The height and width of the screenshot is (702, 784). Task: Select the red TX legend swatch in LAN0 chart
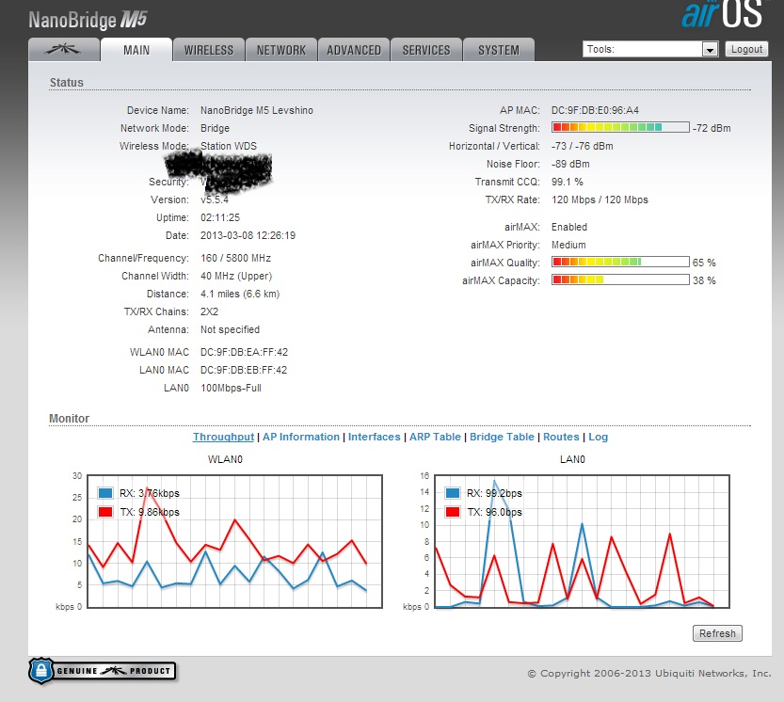tap(453, 512)
